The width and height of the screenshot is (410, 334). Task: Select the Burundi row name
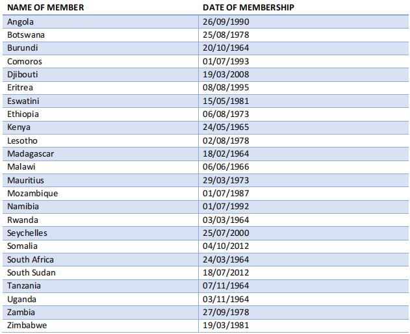(x=23, y=48)
